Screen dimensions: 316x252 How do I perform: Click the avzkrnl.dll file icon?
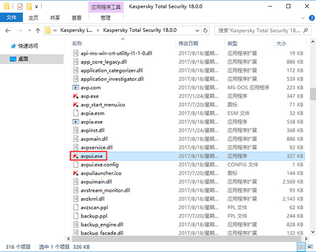tap(76, 199)
